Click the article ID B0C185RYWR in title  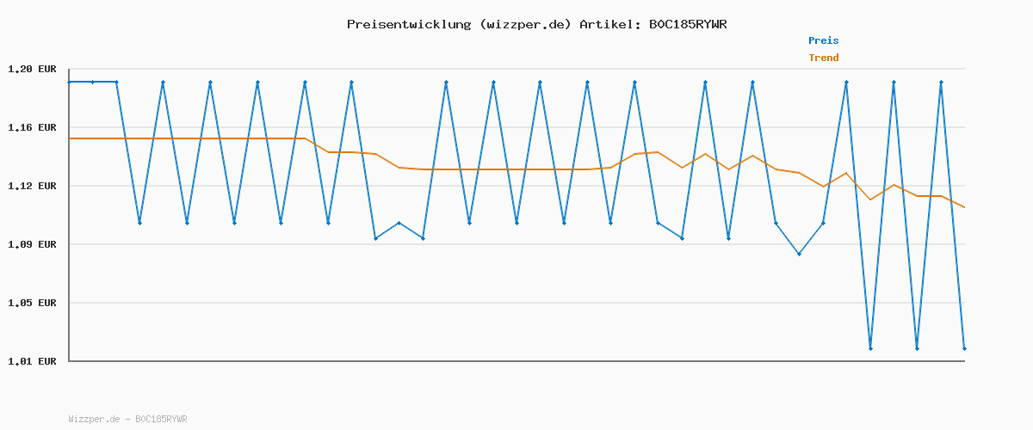point(687,24)
